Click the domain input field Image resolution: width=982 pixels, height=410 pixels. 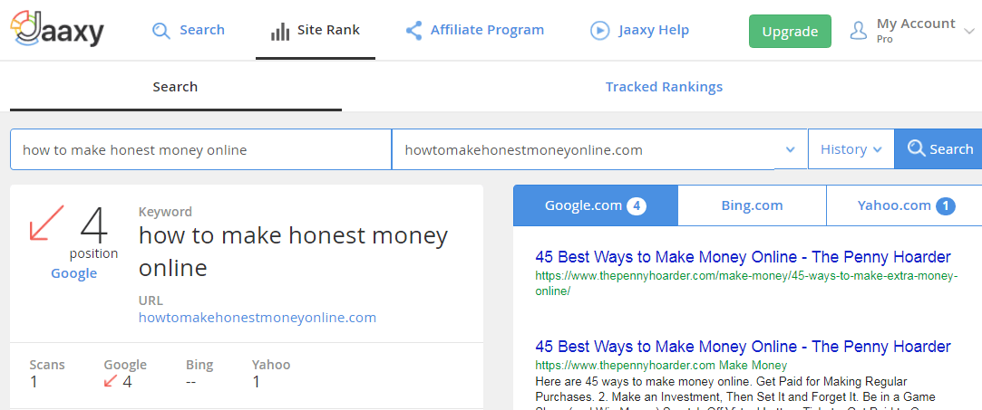582,149
